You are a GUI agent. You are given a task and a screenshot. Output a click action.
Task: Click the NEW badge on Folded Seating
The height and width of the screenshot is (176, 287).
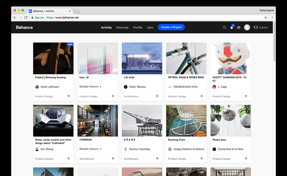coord(70,44)
